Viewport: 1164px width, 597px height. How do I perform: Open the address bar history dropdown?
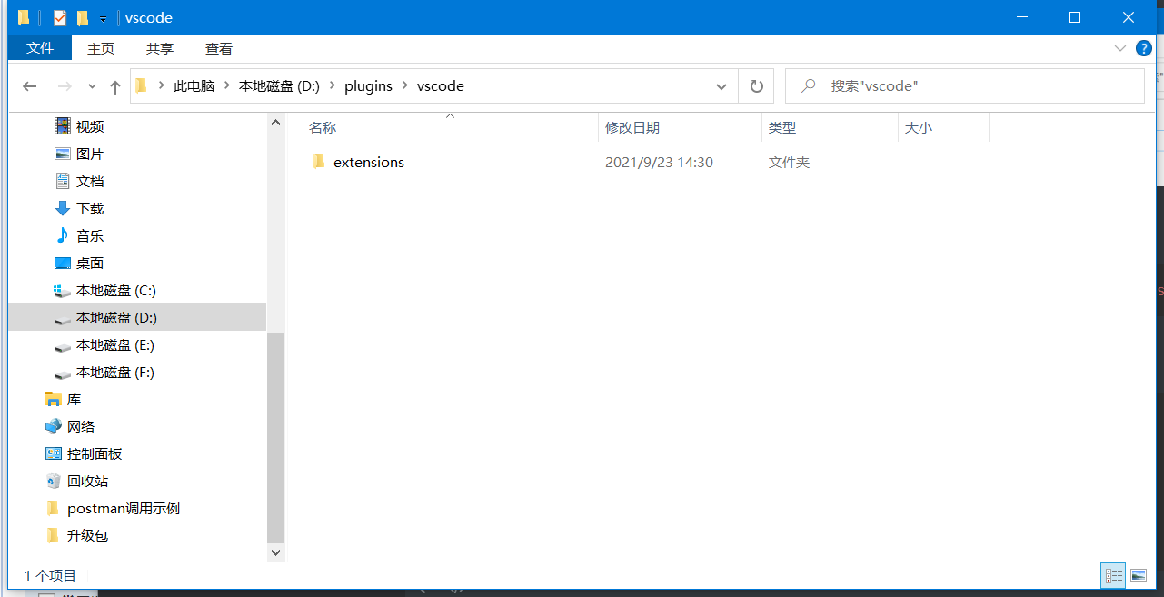point(721,85)
